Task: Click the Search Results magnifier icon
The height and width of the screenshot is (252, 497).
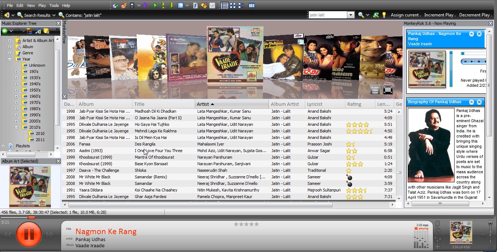Action: pos(20,15)
